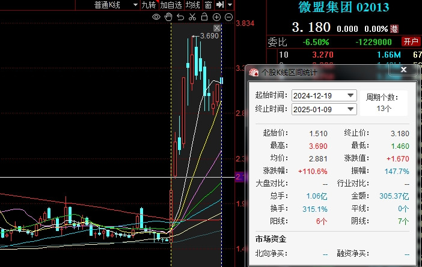Click the -1229000 order difference value

click(x=373, y=42)
